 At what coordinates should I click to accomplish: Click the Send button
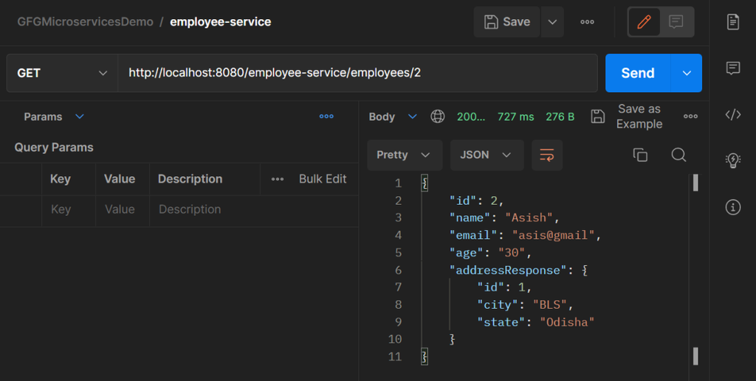click(x=638, y=73)
